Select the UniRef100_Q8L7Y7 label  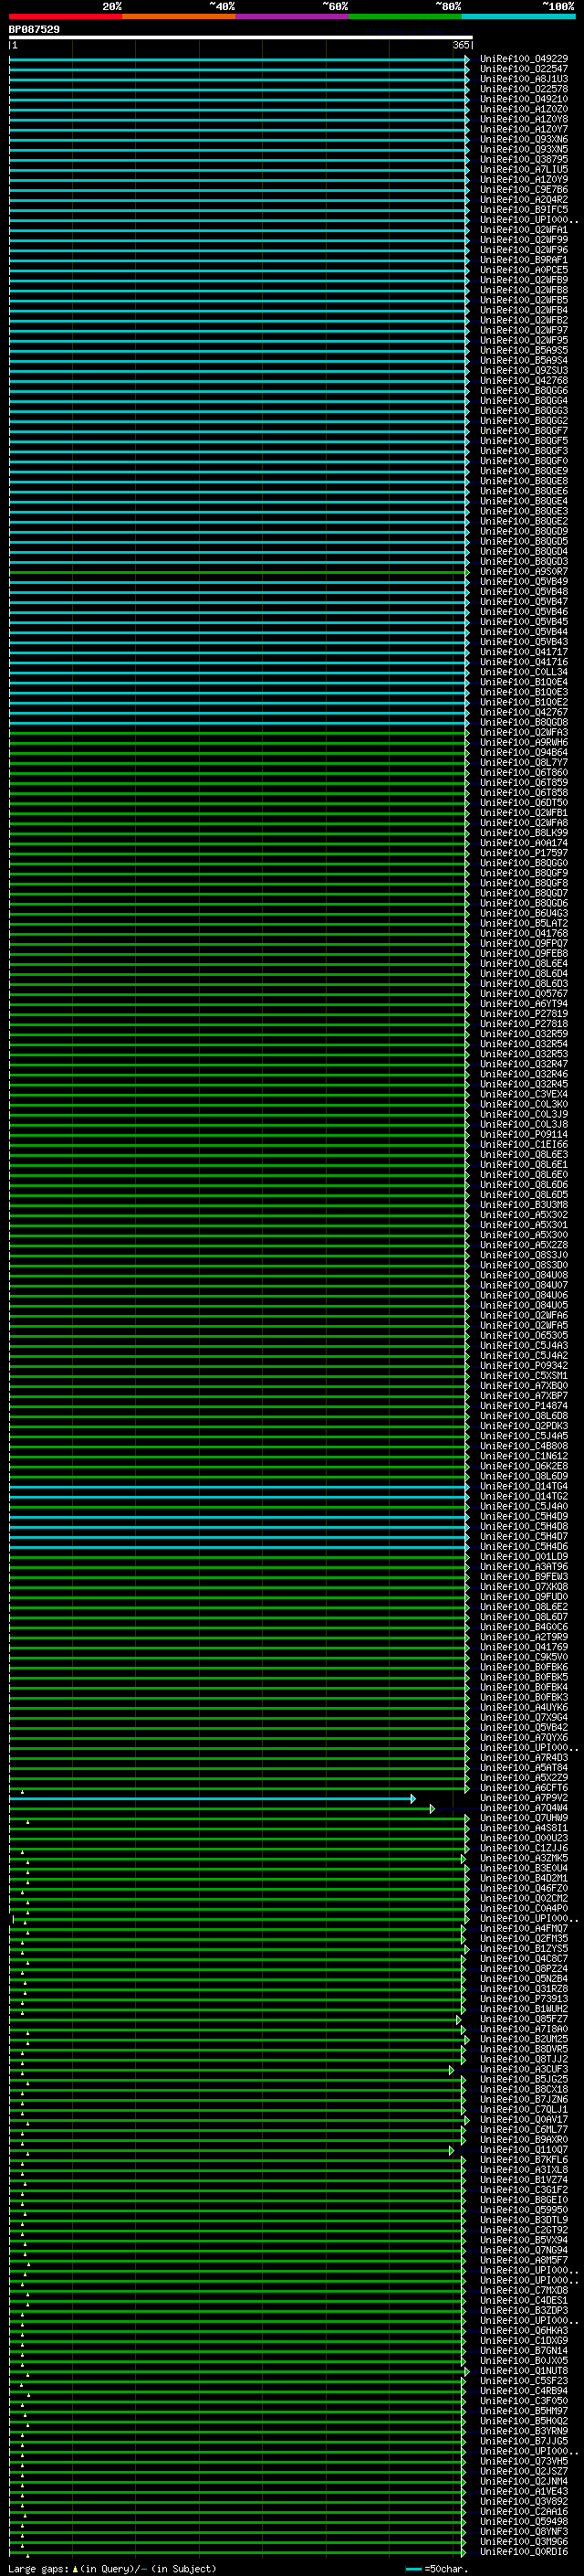point(524,763)
